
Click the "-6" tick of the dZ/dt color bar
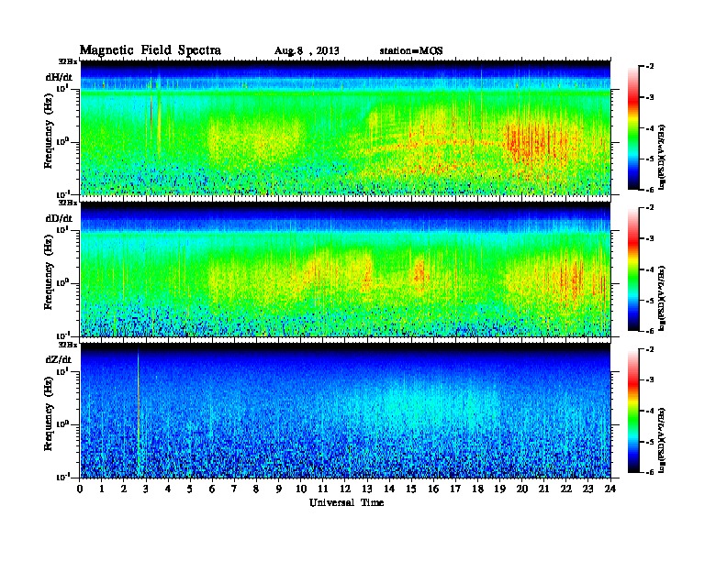pyautogui.click(x=650, y=472)
